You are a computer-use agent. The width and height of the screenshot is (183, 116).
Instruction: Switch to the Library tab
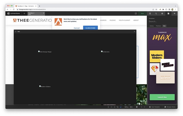[151, 26]
